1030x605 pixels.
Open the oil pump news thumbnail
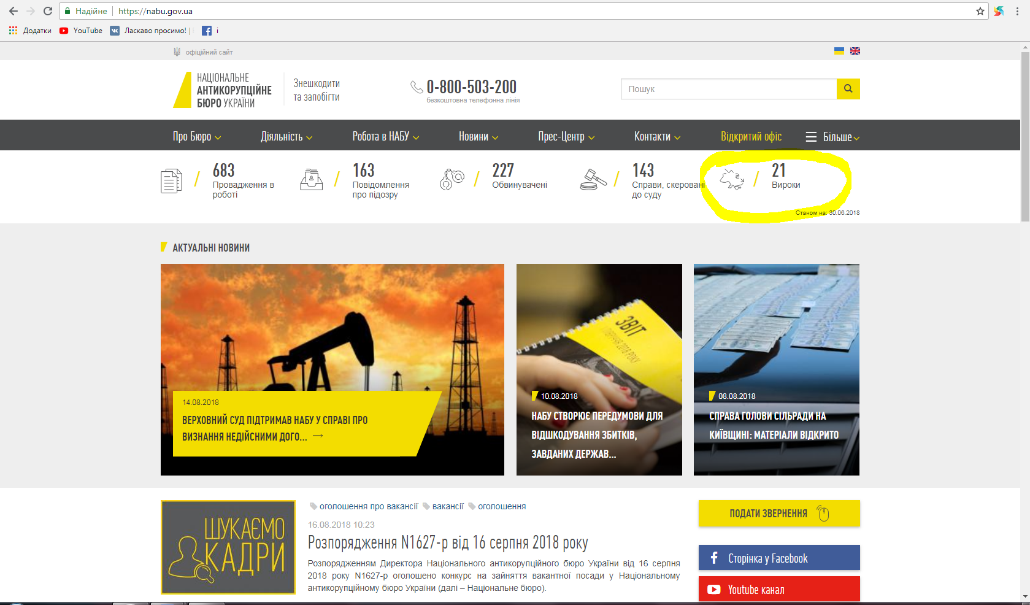point(332,331)
